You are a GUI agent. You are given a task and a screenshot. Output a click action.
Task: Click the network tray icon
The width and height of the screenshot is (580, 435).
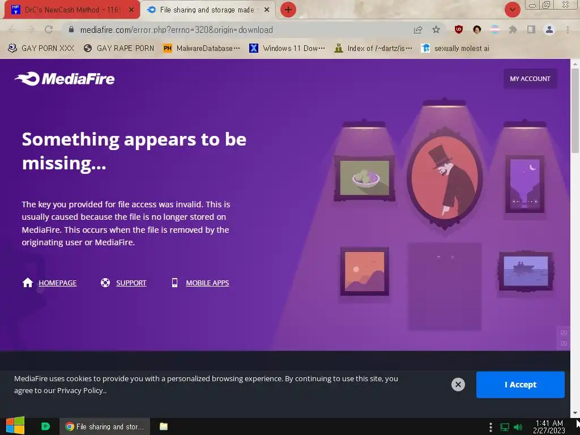505,427
